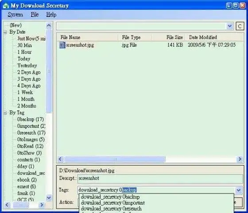Click the jpg File type cell
This screenshot has width=248, height=213.
pyautogui.click(x=129, y=45)
